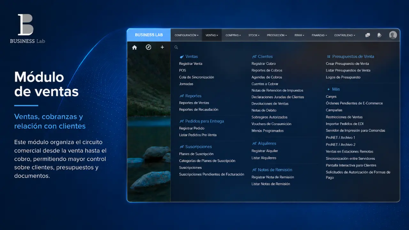Click the Presupuestos de Venta section heading
The width and height of the screenshot is (409, 230).
[351, 57]
